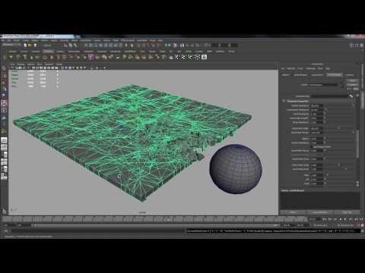The height and width of the screenshot is (273, 365).
Task: Click the Notes text area in Attribute Editor
Action: (x=319, y=200)
